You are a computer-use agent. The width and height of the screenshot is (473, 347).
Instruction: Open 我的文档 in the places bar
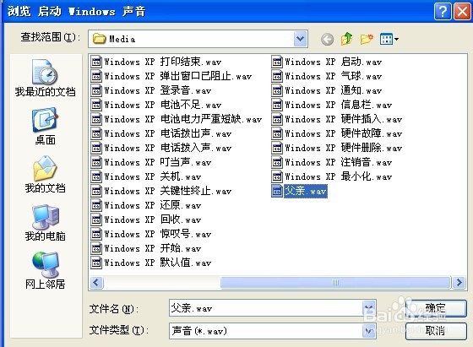pos(46,175)
